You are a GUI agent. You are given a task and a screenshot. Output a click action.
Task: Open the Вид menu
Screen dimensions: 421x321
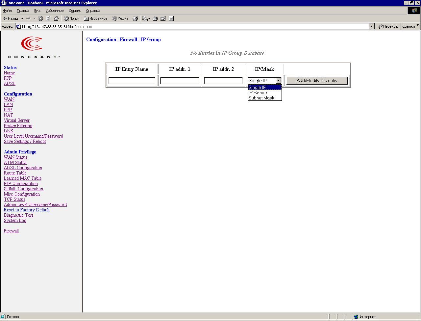click(x=37, y=11)
